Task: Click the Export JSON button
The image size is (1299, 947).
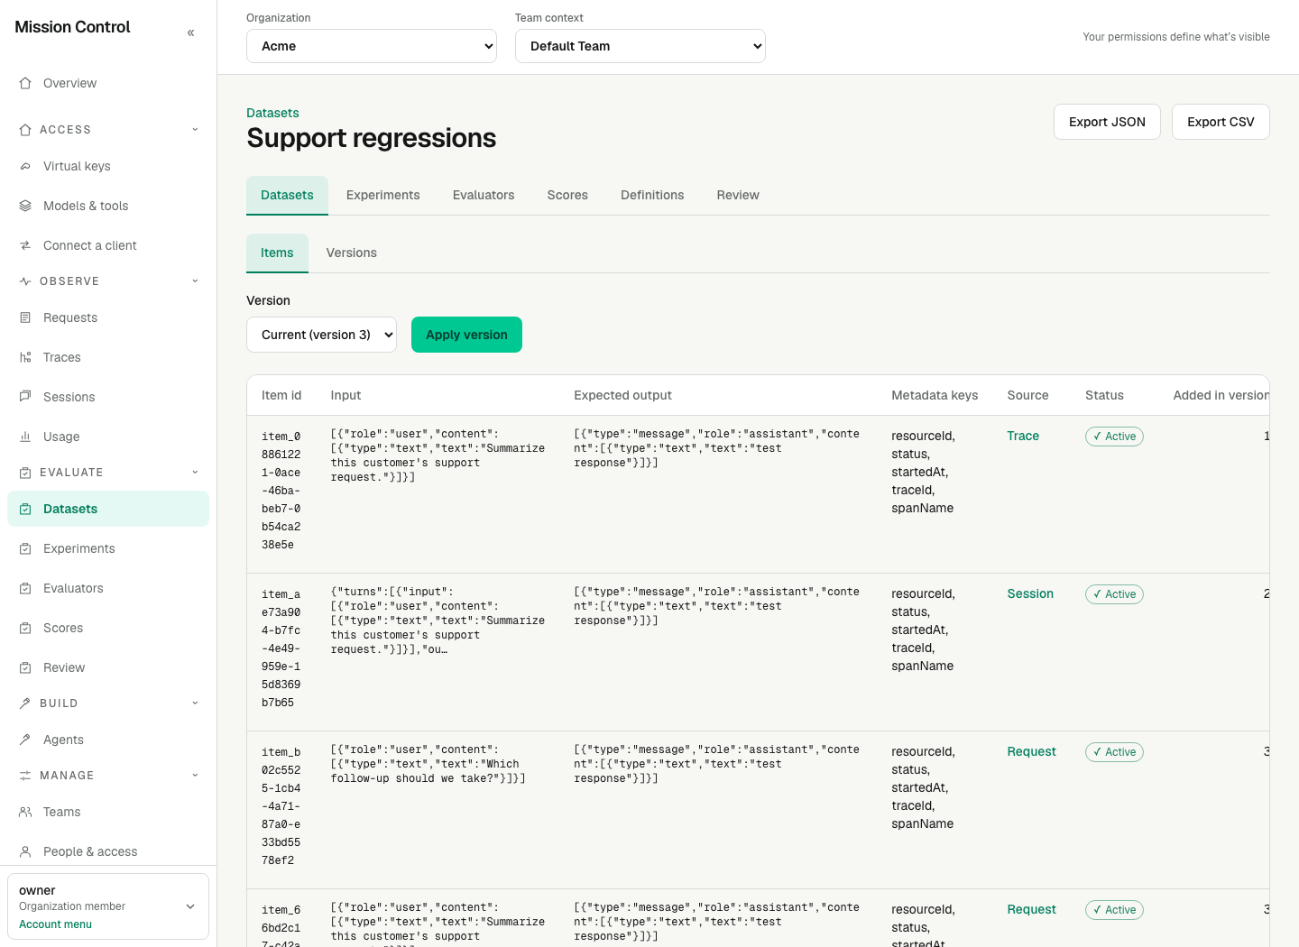Action: pos(1107,122)
